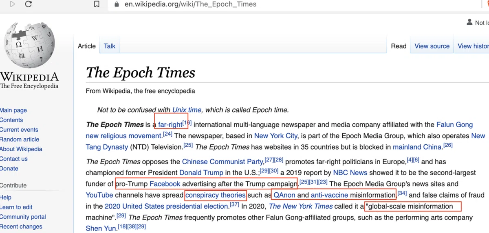Open the Donald Trump link
Screen dimensions: 489x233
[201, 172]
